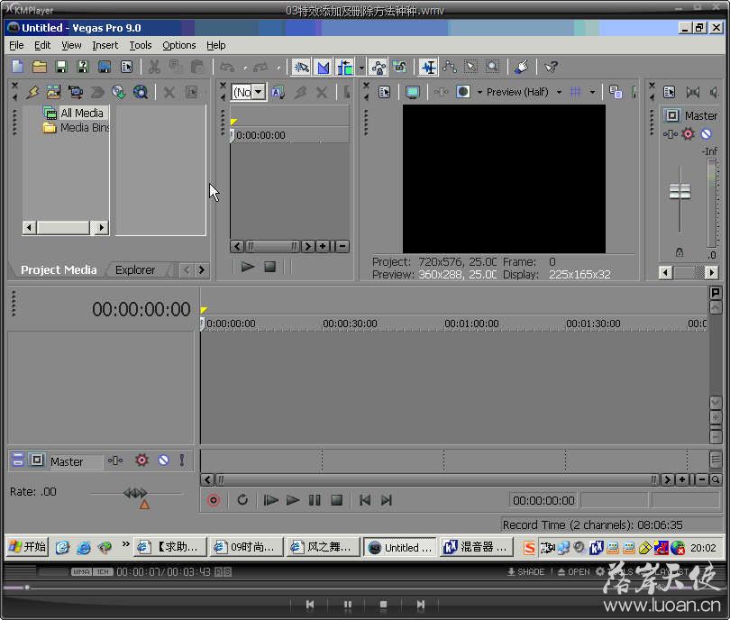Click the playback Rate slider
This screenshot has width=730, height=620.
click(135, 493)
